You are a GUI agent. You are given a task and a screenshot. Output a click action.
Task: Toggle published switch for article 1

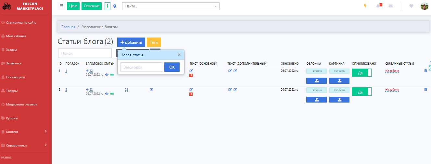(361, 73)
